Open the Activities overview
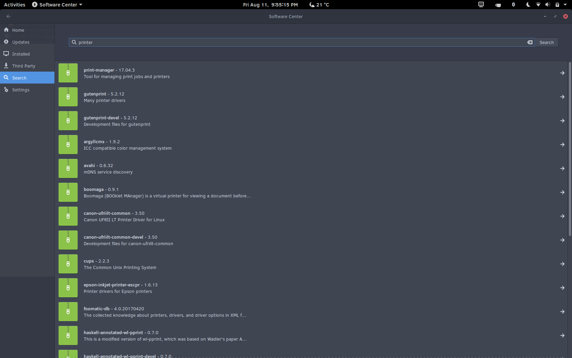 [x=15, y=4]
